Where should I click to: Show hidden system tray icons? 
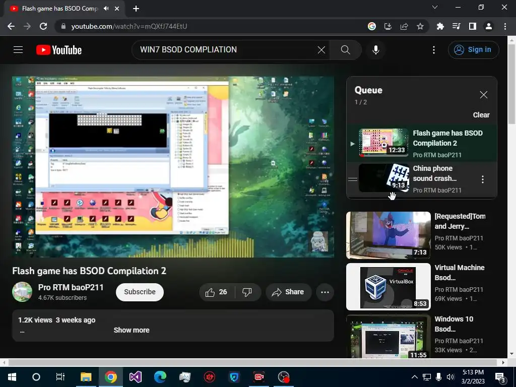(x=415, y=377)
